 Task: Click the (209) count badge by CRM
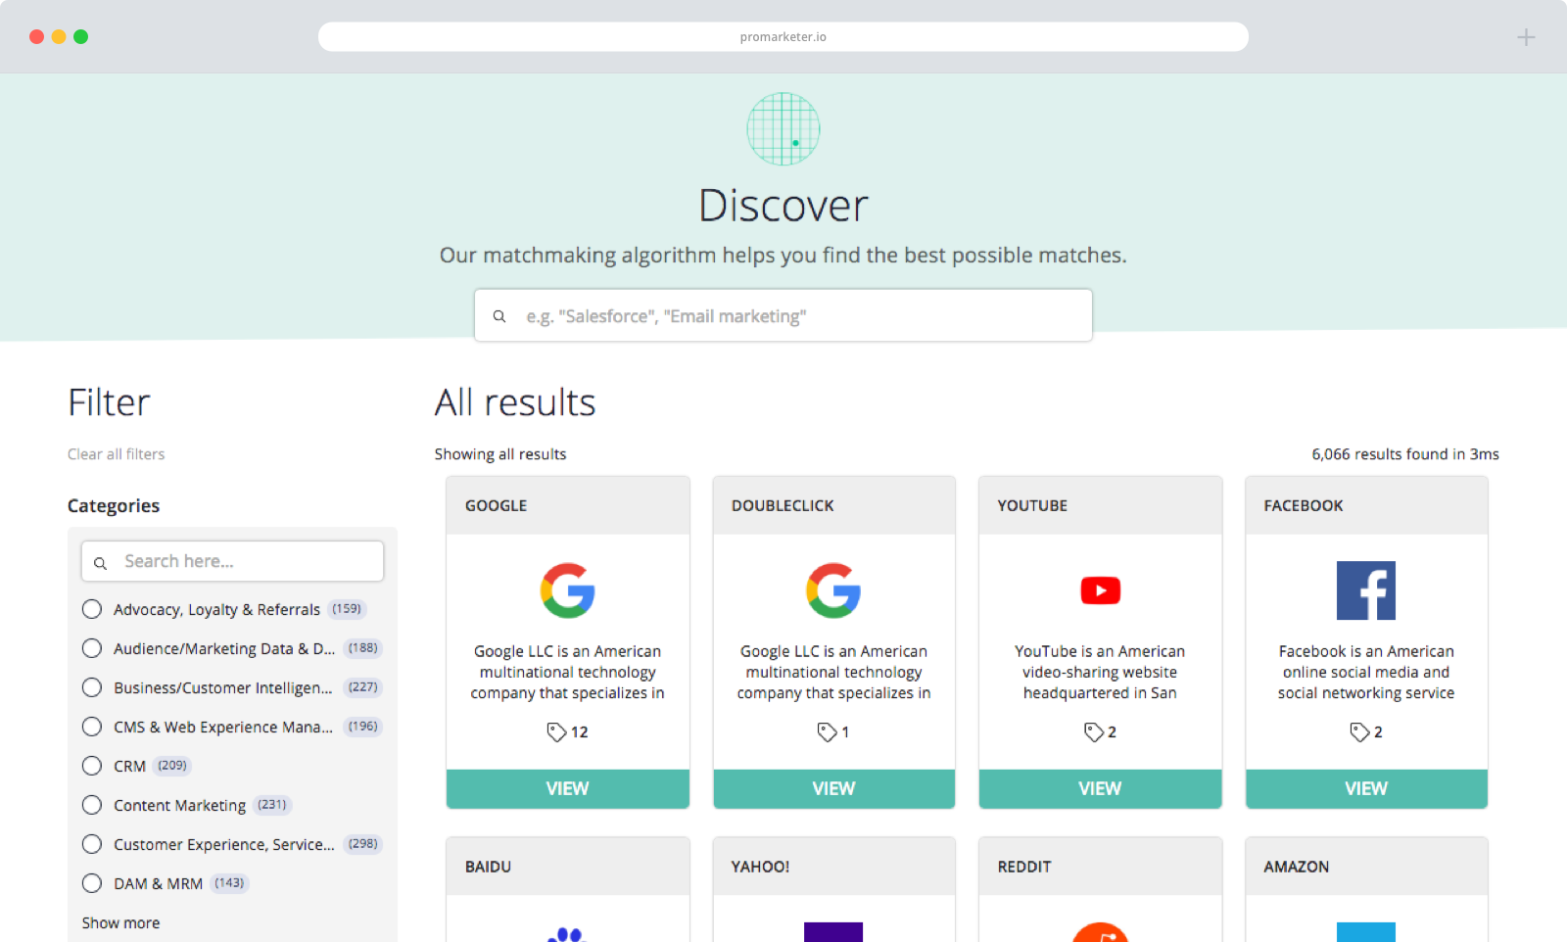click(x=172, y=766)
